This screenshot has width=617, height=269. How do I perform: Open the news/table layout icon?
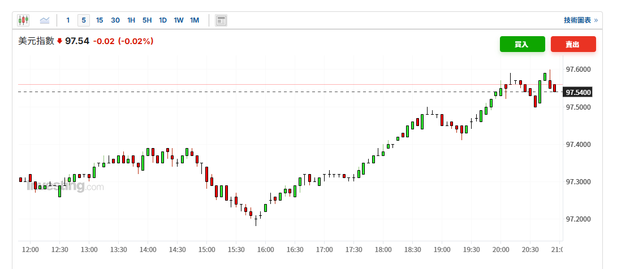click(221, 20)
